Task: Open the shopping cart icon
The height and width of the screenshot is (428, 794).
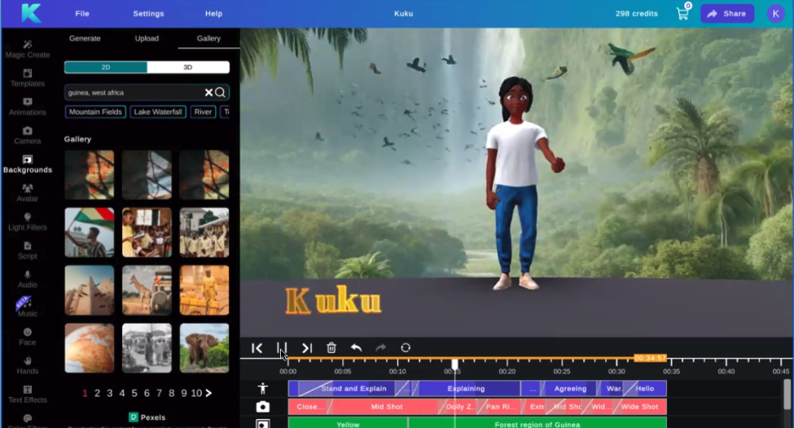Action: pos(682,14)
